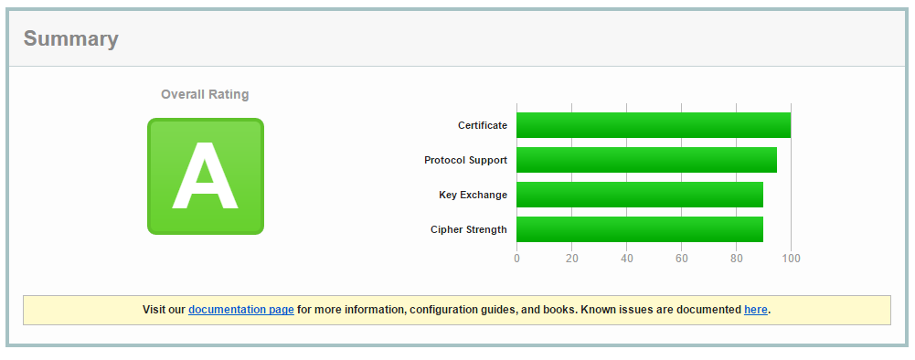This screenshot has width=915, height=360.
Task: Click the 60 axis value
Action: click(682, 259)
